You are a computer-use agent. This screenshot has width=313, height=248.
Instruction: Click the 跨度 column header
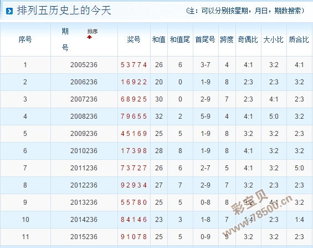tap(227, 39)
